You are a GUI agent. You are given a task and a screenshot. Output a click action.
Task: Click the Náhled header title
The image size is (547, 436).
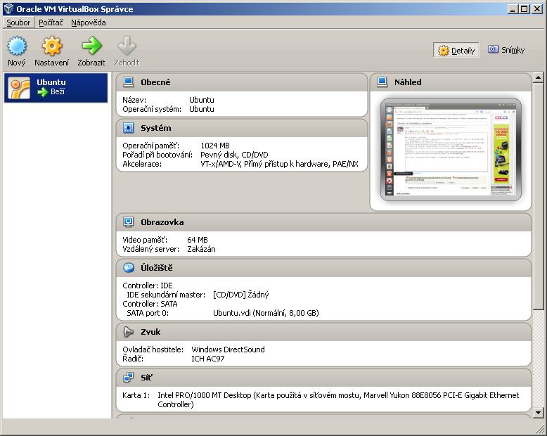click(x=408, y=82)
